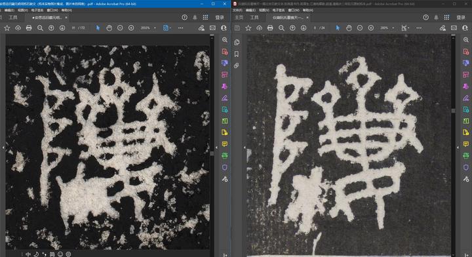The width and height of the screenshot is (472, 257).
Task: Upload the file to cloud in the right window
Action: [259, 28]
